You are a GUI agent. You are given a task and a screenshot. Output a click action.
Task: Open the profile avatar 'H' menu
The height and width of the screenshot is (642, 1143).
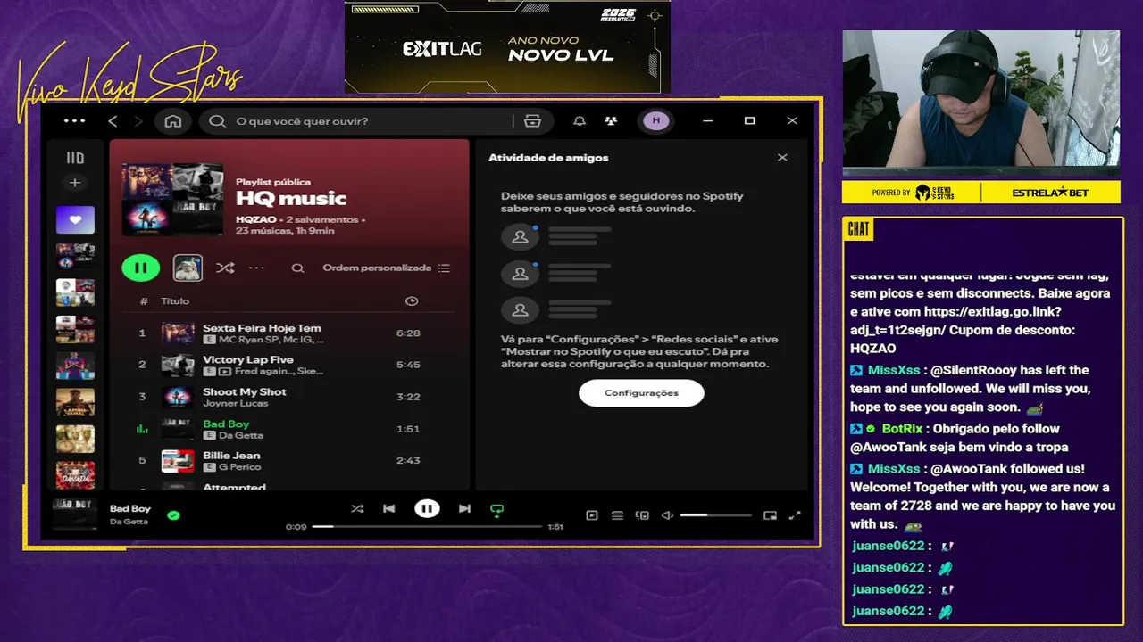click(656, 120)
